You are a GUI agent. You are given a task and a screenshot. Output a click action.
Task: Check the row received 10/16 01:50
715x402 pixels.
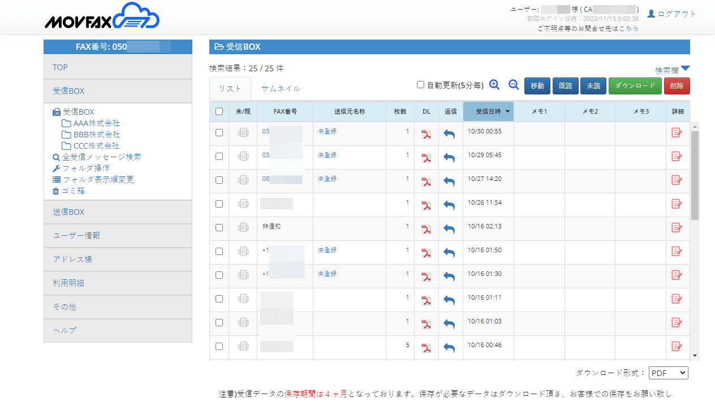tap(219, 252)
